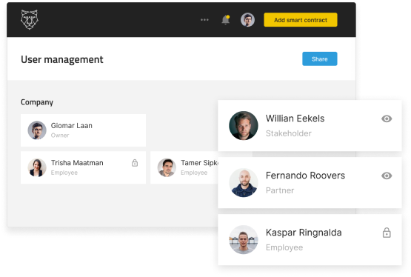Screen dimensions: 411x277
Task: Click Kaspar Ringnalda profile photo
Action: pos(243,239)
